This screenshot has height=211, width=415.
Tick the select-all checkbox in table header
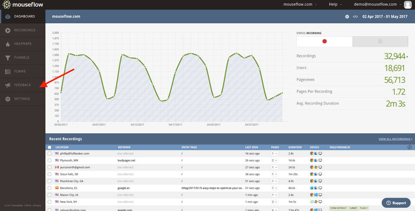point(49,147)
